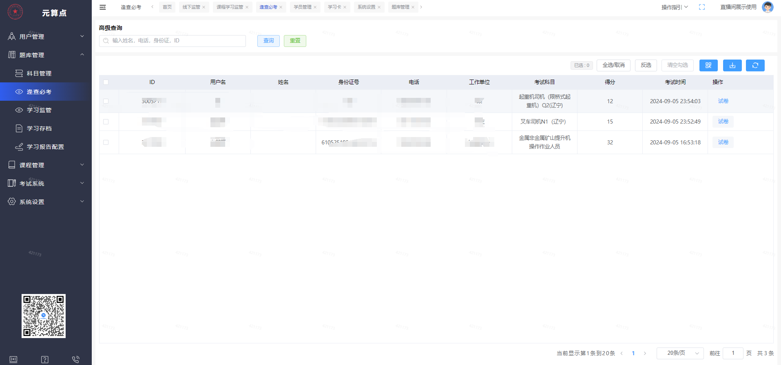Close the 学员管理 tab
Viewport: 781px width, 365px height.
(315, 7)
